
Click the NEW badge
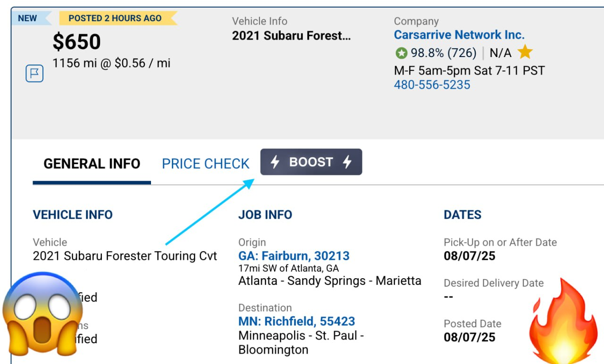27,18
